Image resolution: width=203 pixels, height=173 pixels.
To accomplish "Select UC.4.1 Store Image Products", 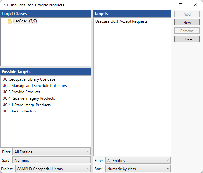I will [x=26, y=105].
